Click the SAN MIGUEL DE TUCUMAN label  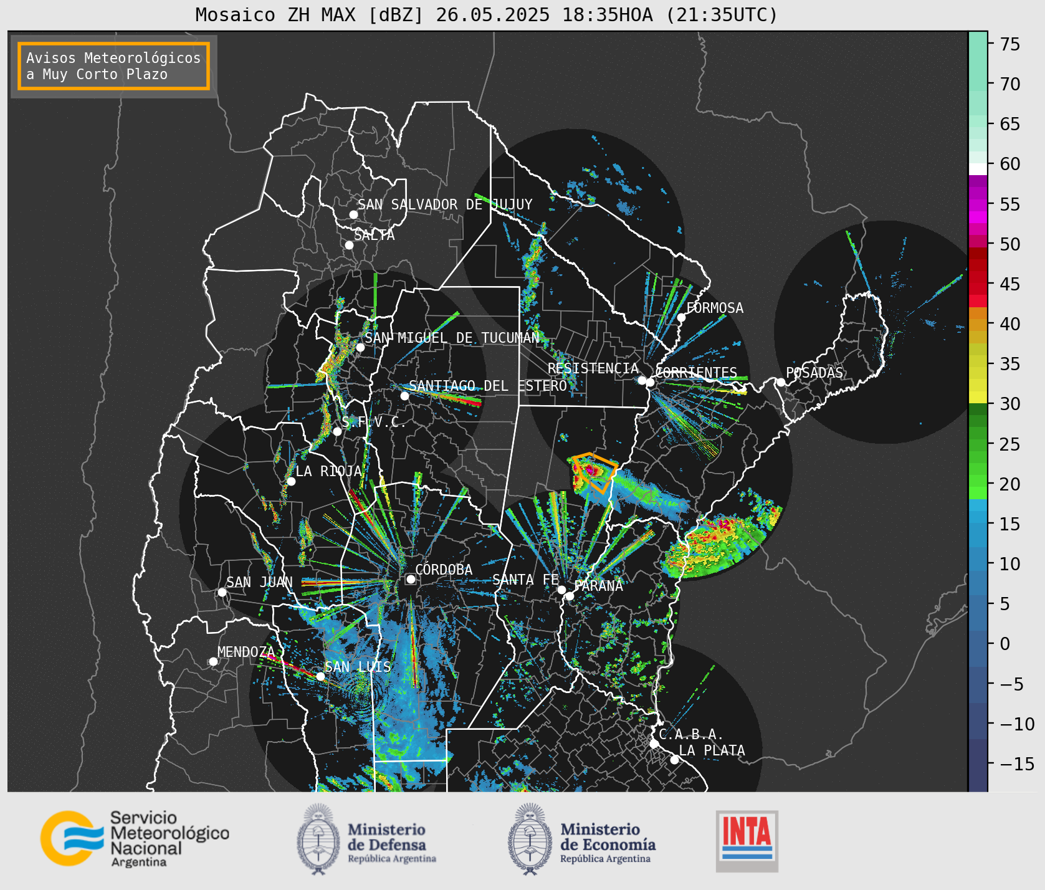(452, 338)
